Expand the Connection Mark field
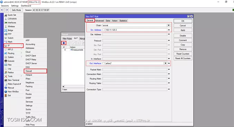Image resolution: width=234 pixels, height=127 pixels. 169,74
